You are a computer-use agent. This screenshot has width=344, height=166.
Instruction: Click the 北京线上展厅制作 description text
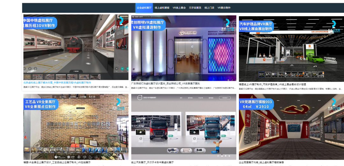pos(76,87)
